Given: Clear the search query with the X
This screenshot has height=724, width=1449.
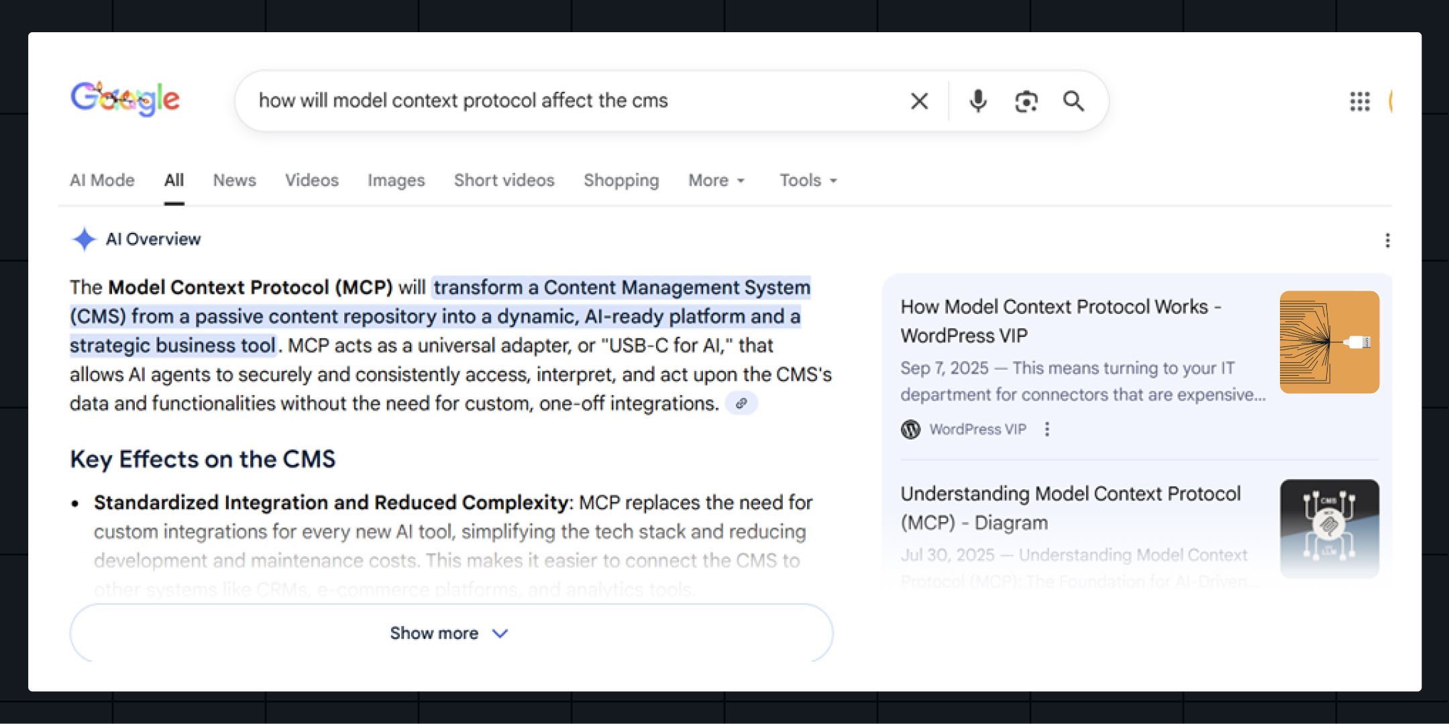Looking at the screenshot, I should point(919,101).
